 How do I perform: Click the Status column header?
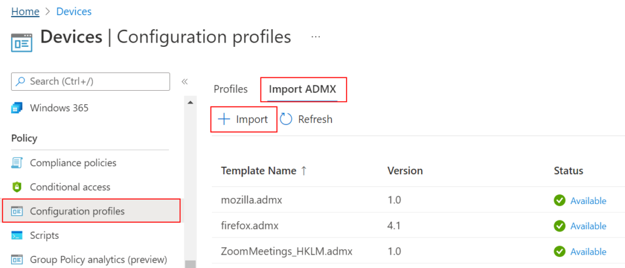[568, 171]
